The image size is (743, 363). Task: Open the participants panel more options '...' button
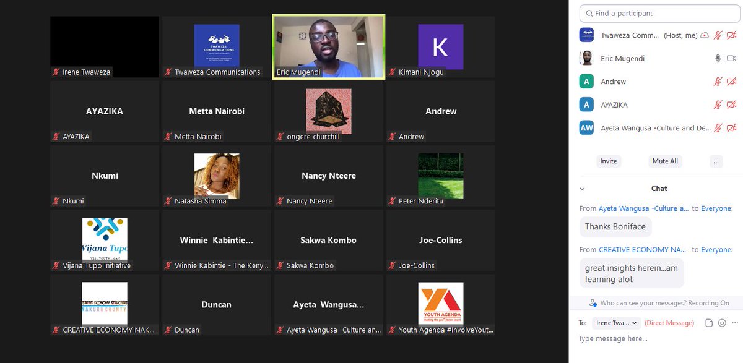(716, 161)
